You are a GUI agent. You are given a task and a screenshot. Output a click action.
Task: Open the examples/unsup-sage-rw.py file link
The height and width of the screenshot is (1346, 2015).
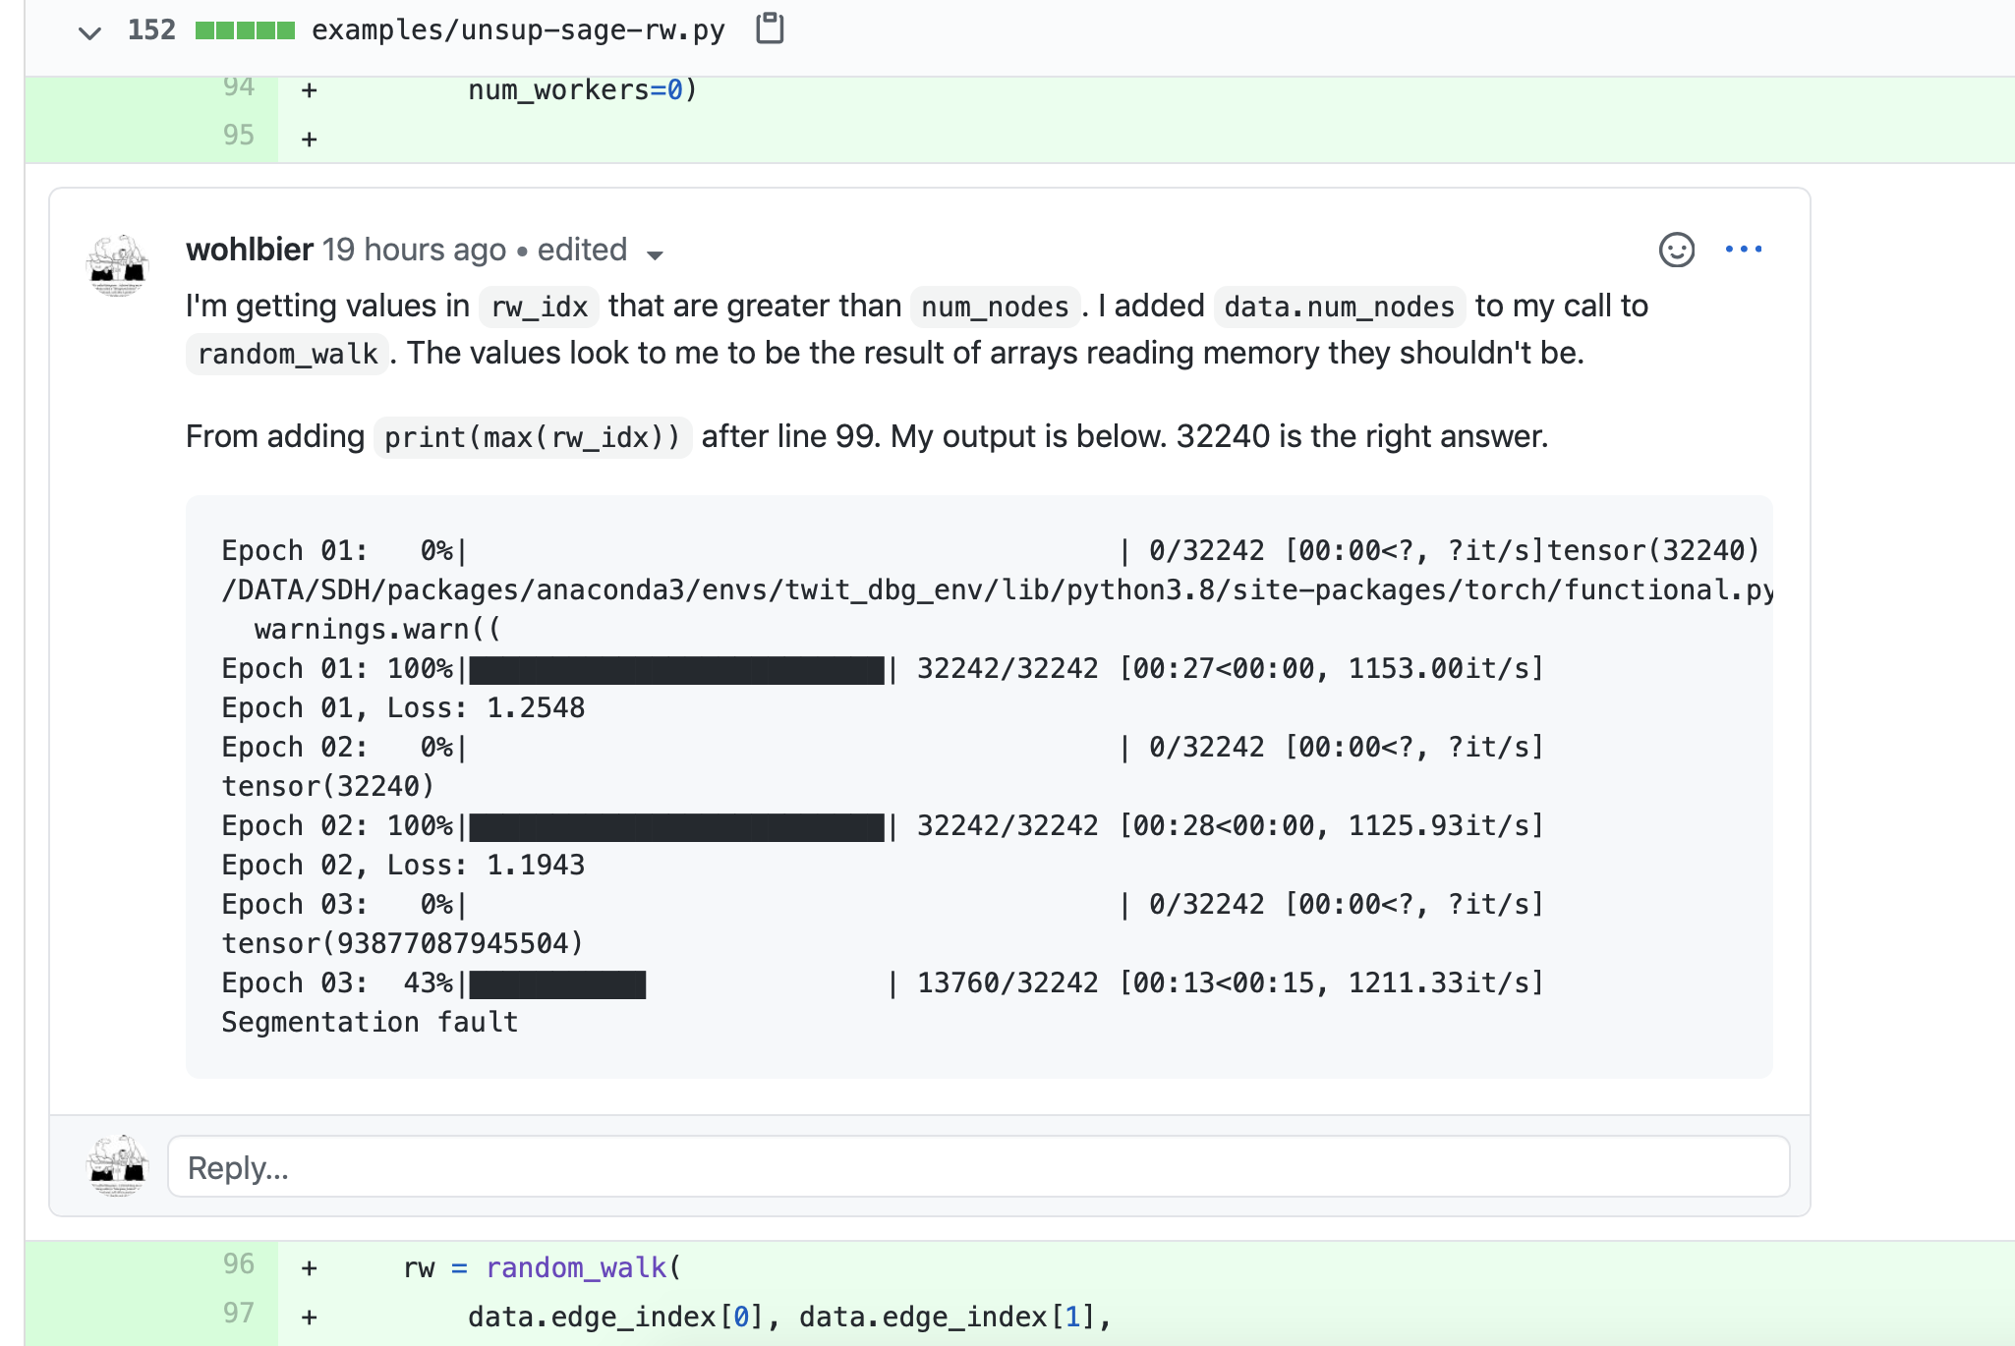point(518,29)
